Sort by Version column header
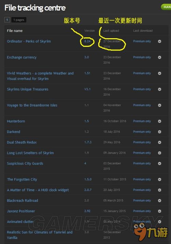Screen dimensions: 171x244 click(x=89, y=31)
